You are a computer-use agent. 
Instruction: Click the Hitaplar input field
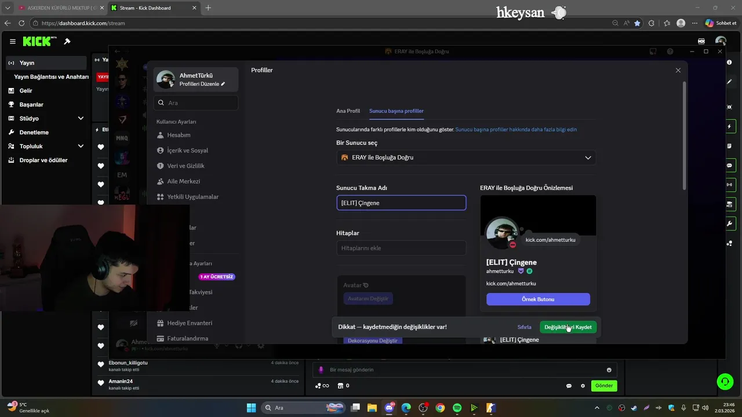click(401, 248)
